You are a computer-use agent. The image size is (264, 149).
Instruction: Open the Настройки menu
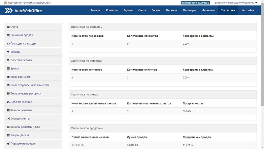247,10
